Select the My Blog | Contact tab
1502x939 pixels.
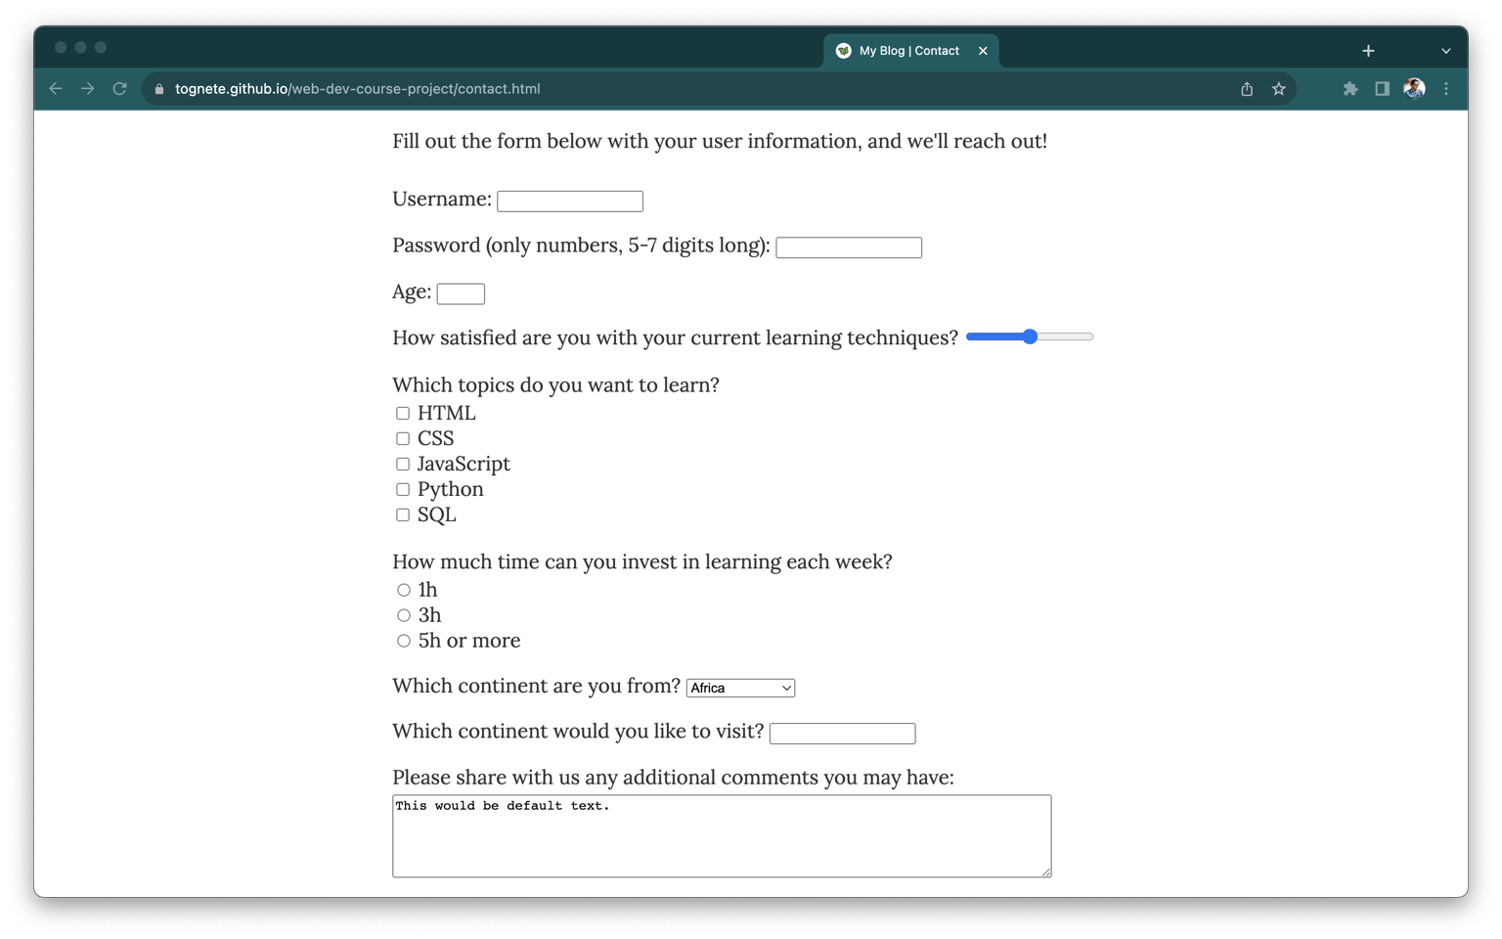click(x=911, y=51)
